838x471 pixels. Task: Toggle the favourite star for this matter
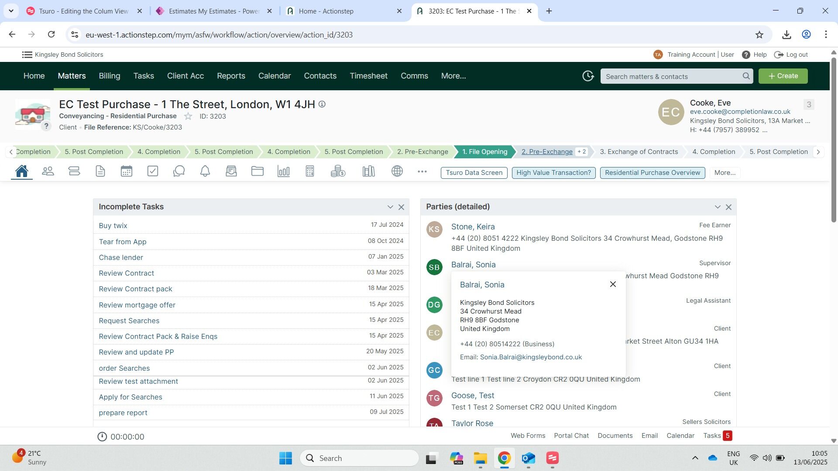click(188, 116)
